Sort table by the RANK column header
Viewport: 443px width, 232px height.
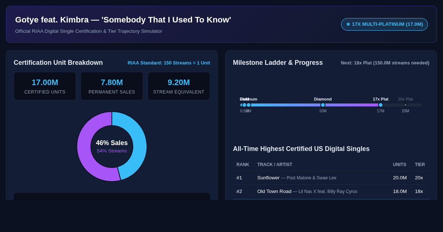point(243,165)
